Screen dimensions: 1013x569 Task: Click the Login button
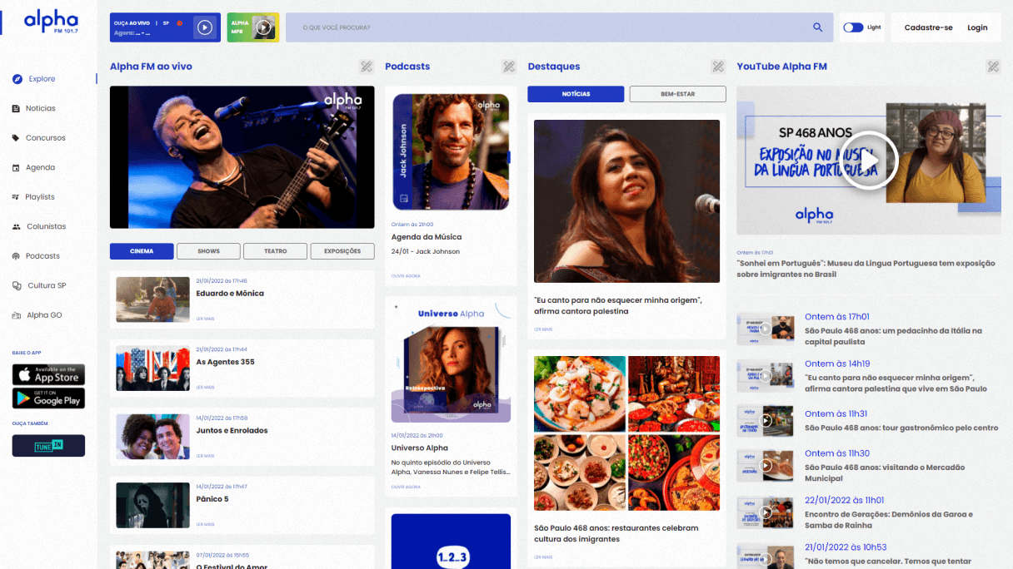(x=977, y=27)
